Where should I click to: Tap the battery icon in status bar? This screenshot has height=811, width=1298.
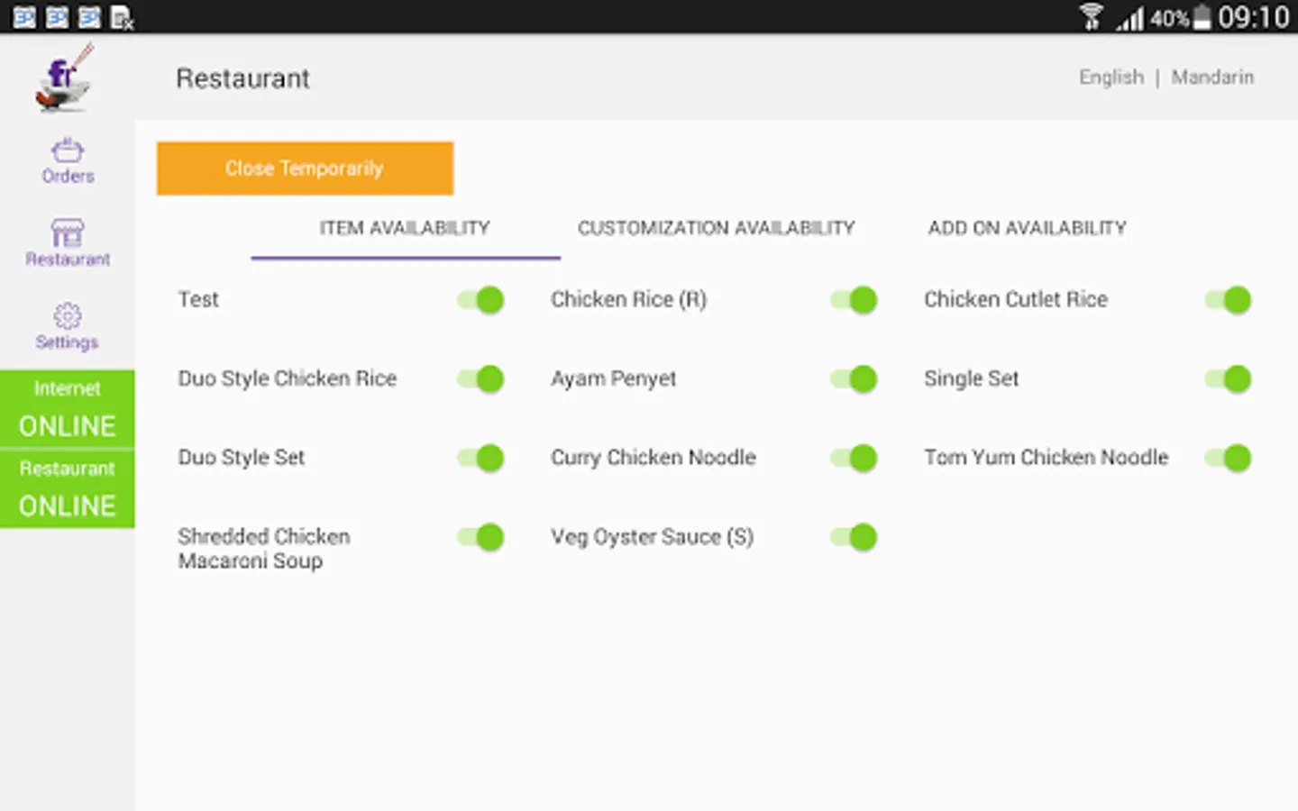(1202, 17)
